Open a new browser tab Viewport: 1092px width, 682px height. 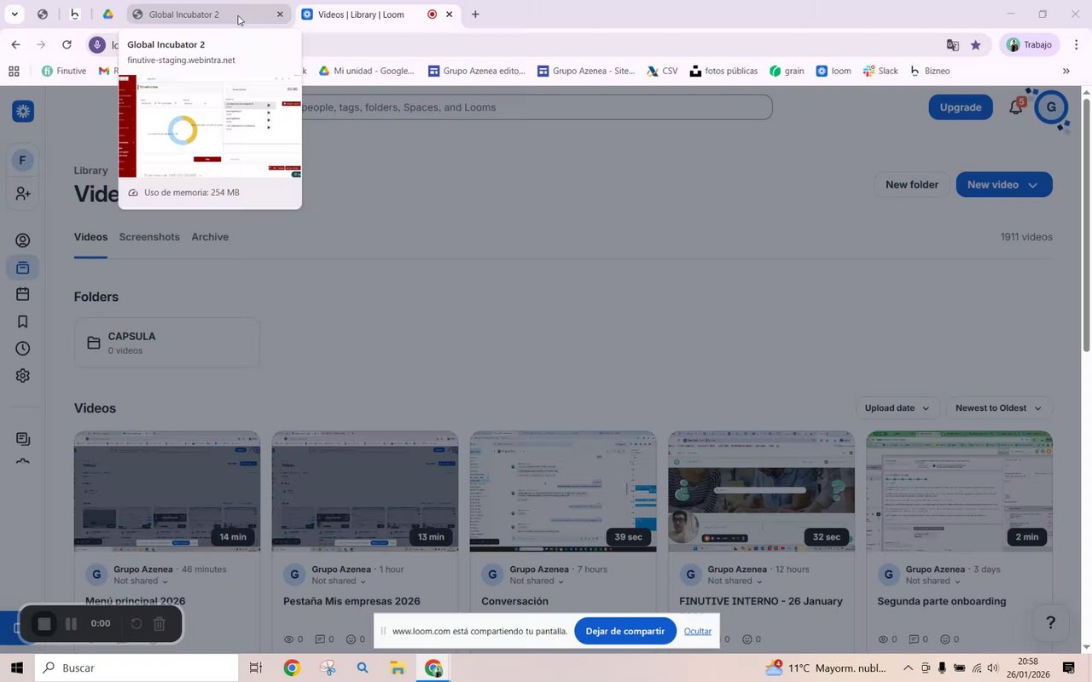pyautogui.click(x=475, y=14)
